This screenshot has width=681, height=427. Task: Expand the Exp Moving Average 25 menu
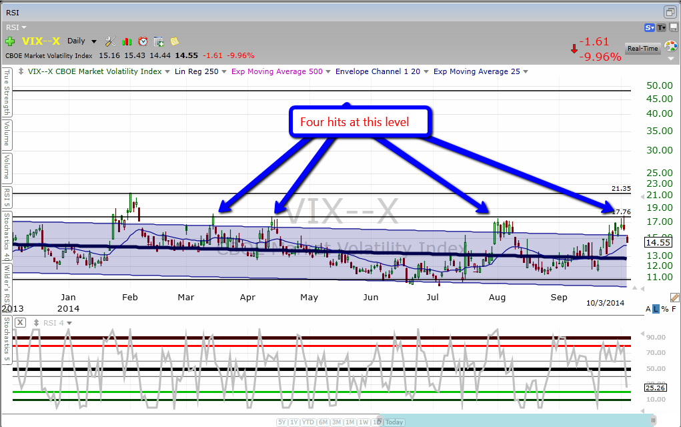(x=526, y=71)
